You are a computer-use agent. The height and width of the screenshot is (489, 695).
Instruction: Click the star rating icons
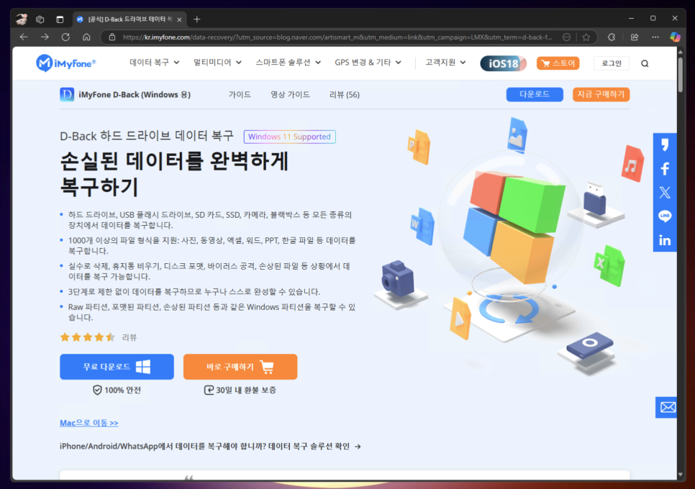click(x=87, y=337)
